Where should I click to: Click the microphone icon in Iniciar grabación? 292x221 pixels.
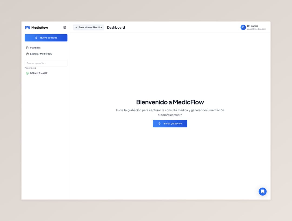click(160, 124)
